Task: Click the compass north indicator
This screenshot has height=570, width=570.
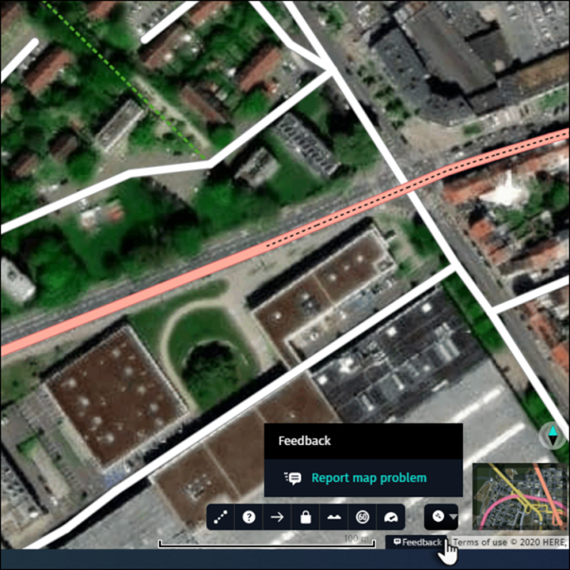Action: pos(552,436)
